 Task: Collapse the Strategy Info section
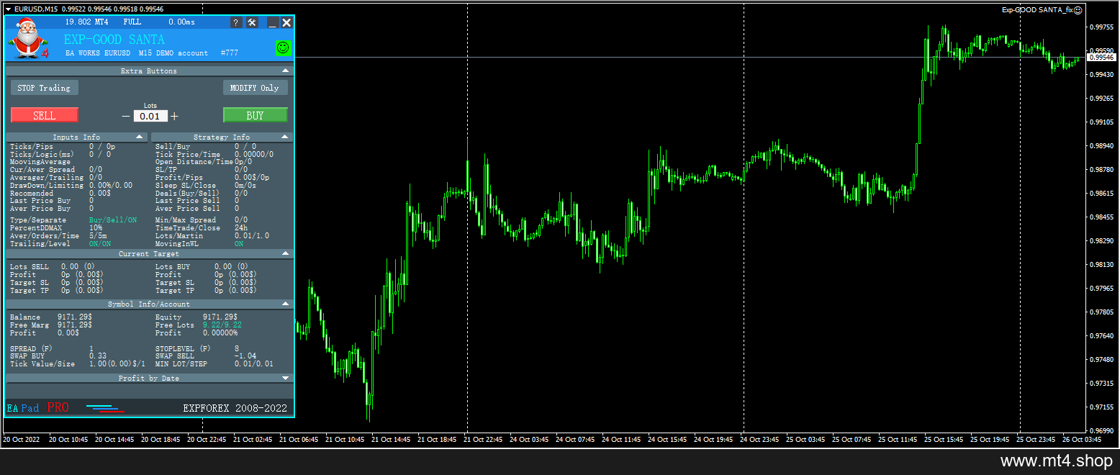tap(286, 137)
